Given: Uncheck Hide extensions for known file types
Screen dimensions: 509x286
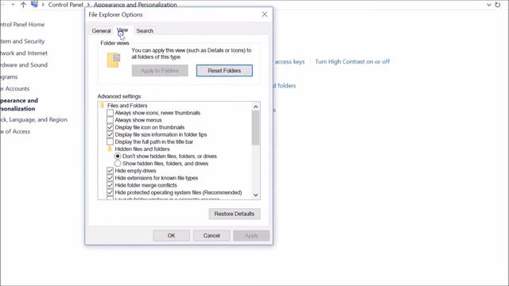Looking at the screenshot, I should click(x=110, y=178).
